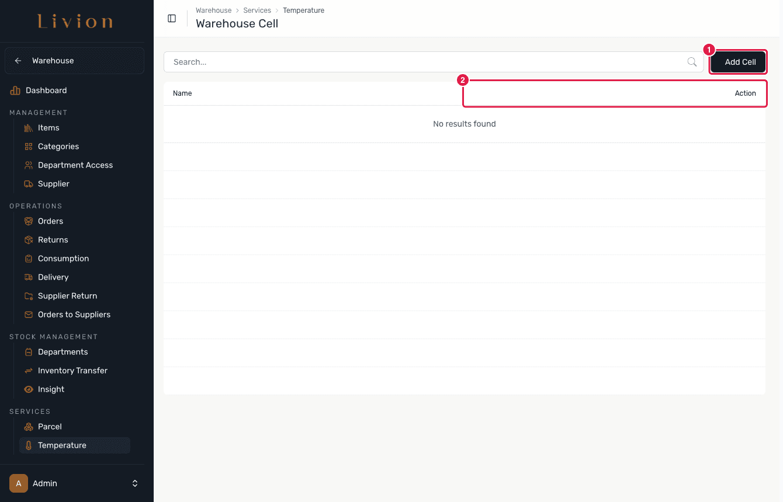
Task: Click the Supplier Return folder icon
Action: click(29, 296)
